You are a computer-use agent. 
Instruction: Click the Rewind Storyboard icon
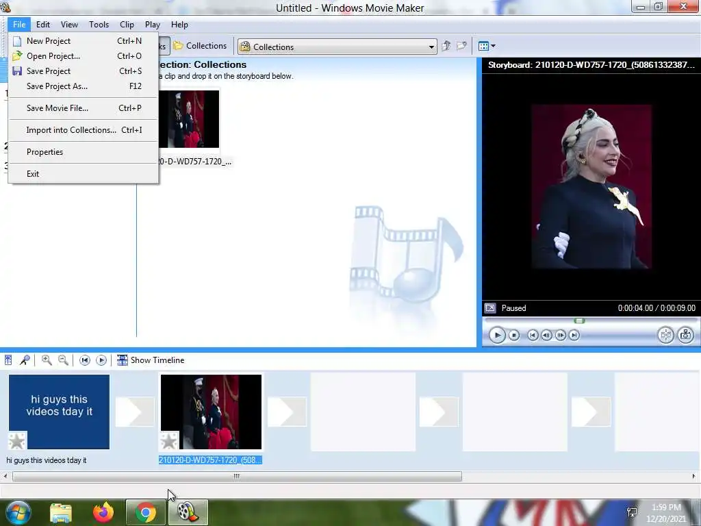pos(84,360)
